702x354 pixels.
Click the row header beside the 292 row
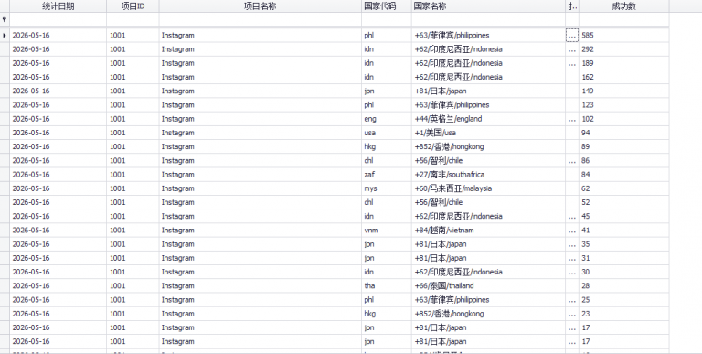coord(5,49)
